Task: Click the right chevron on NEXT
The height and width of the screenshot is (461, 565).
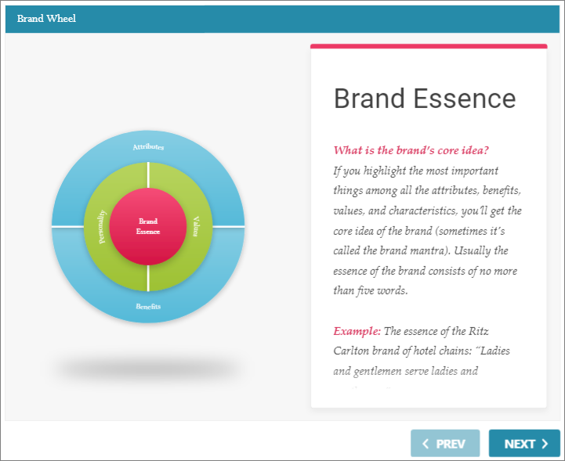Action: click(545, 444)
